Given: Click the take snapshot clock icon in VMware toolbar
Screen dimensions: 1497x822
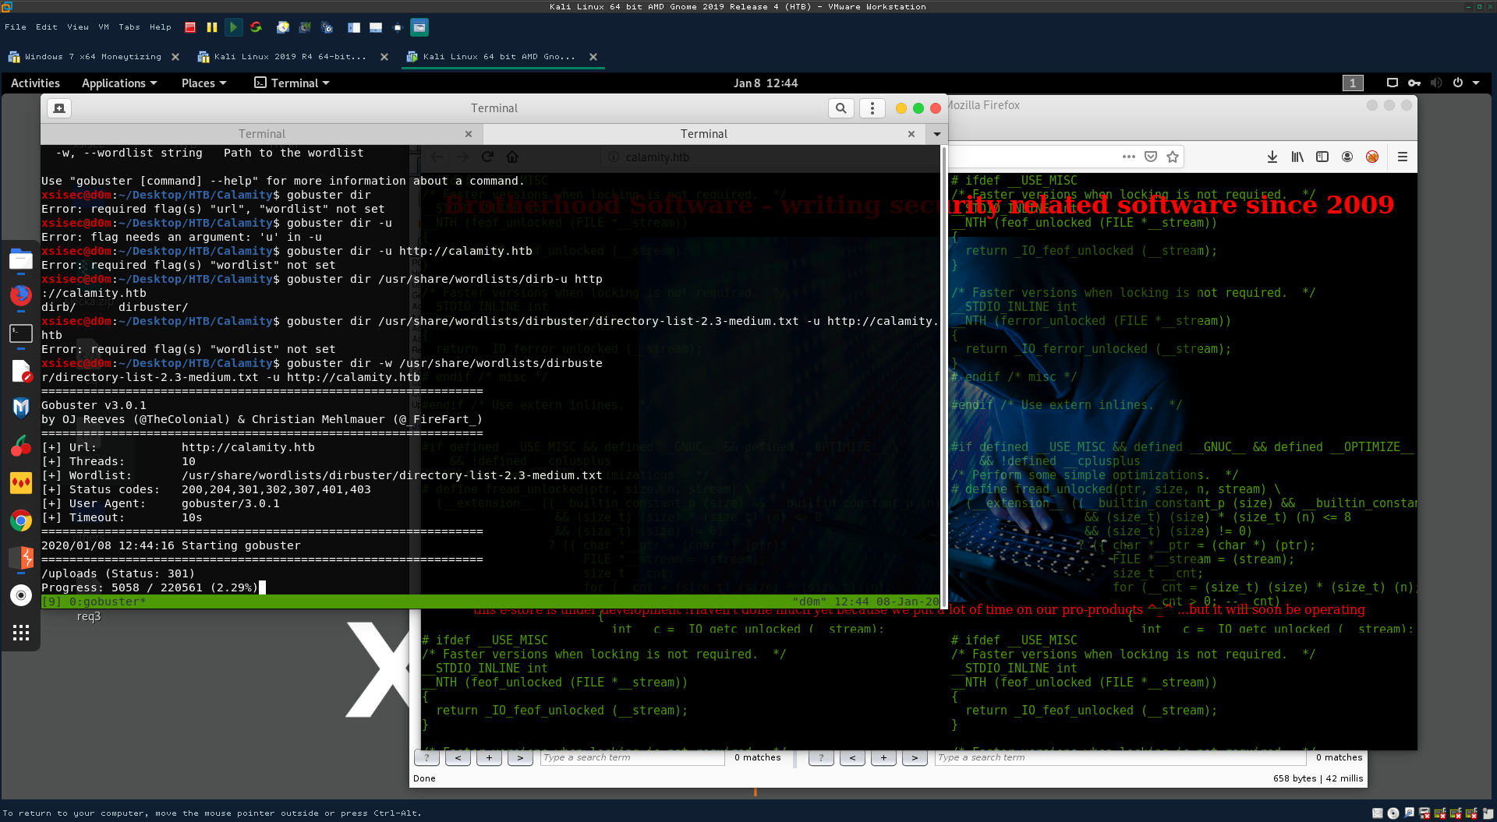Looking at the screenshot, I should coord(283,27).
